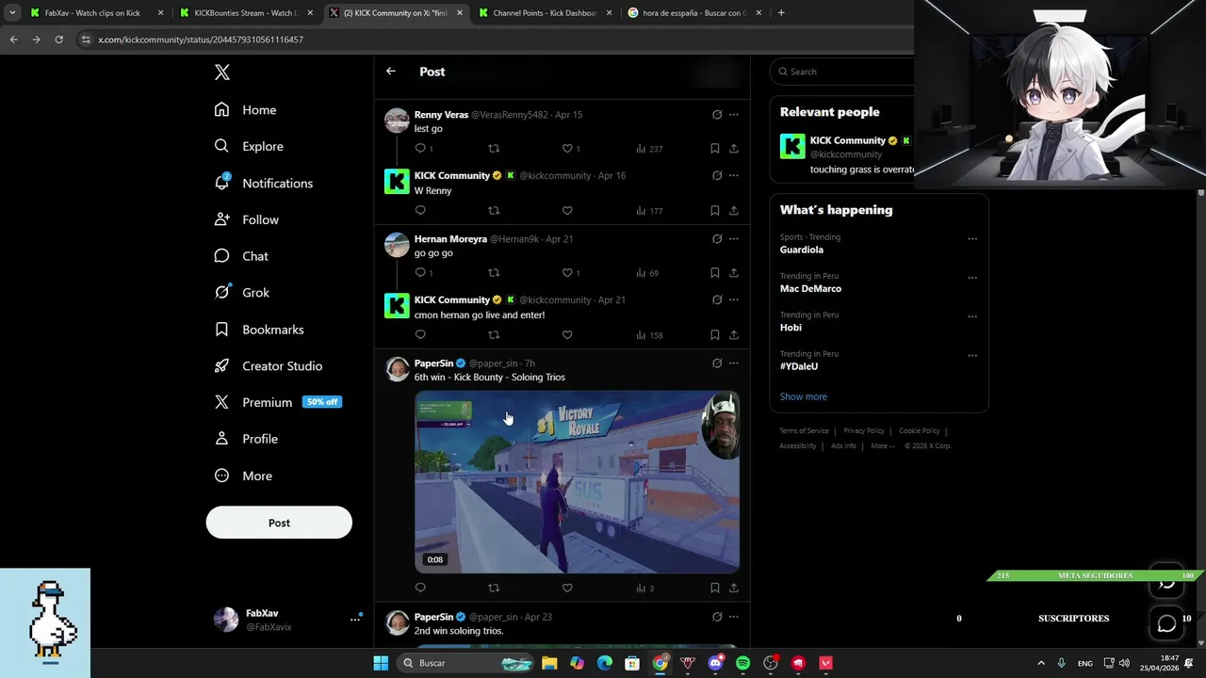Bookmark PaperSin's "6th win" post
This screenshot has height=678, width=1206.
tap(715, 588)
